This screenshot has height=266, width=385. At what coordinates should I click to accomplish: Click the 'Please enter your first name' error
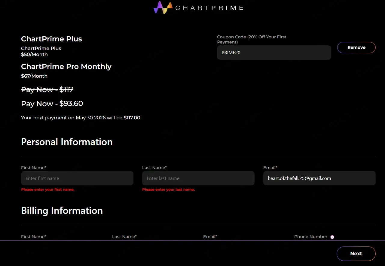[x=48, y=190]
